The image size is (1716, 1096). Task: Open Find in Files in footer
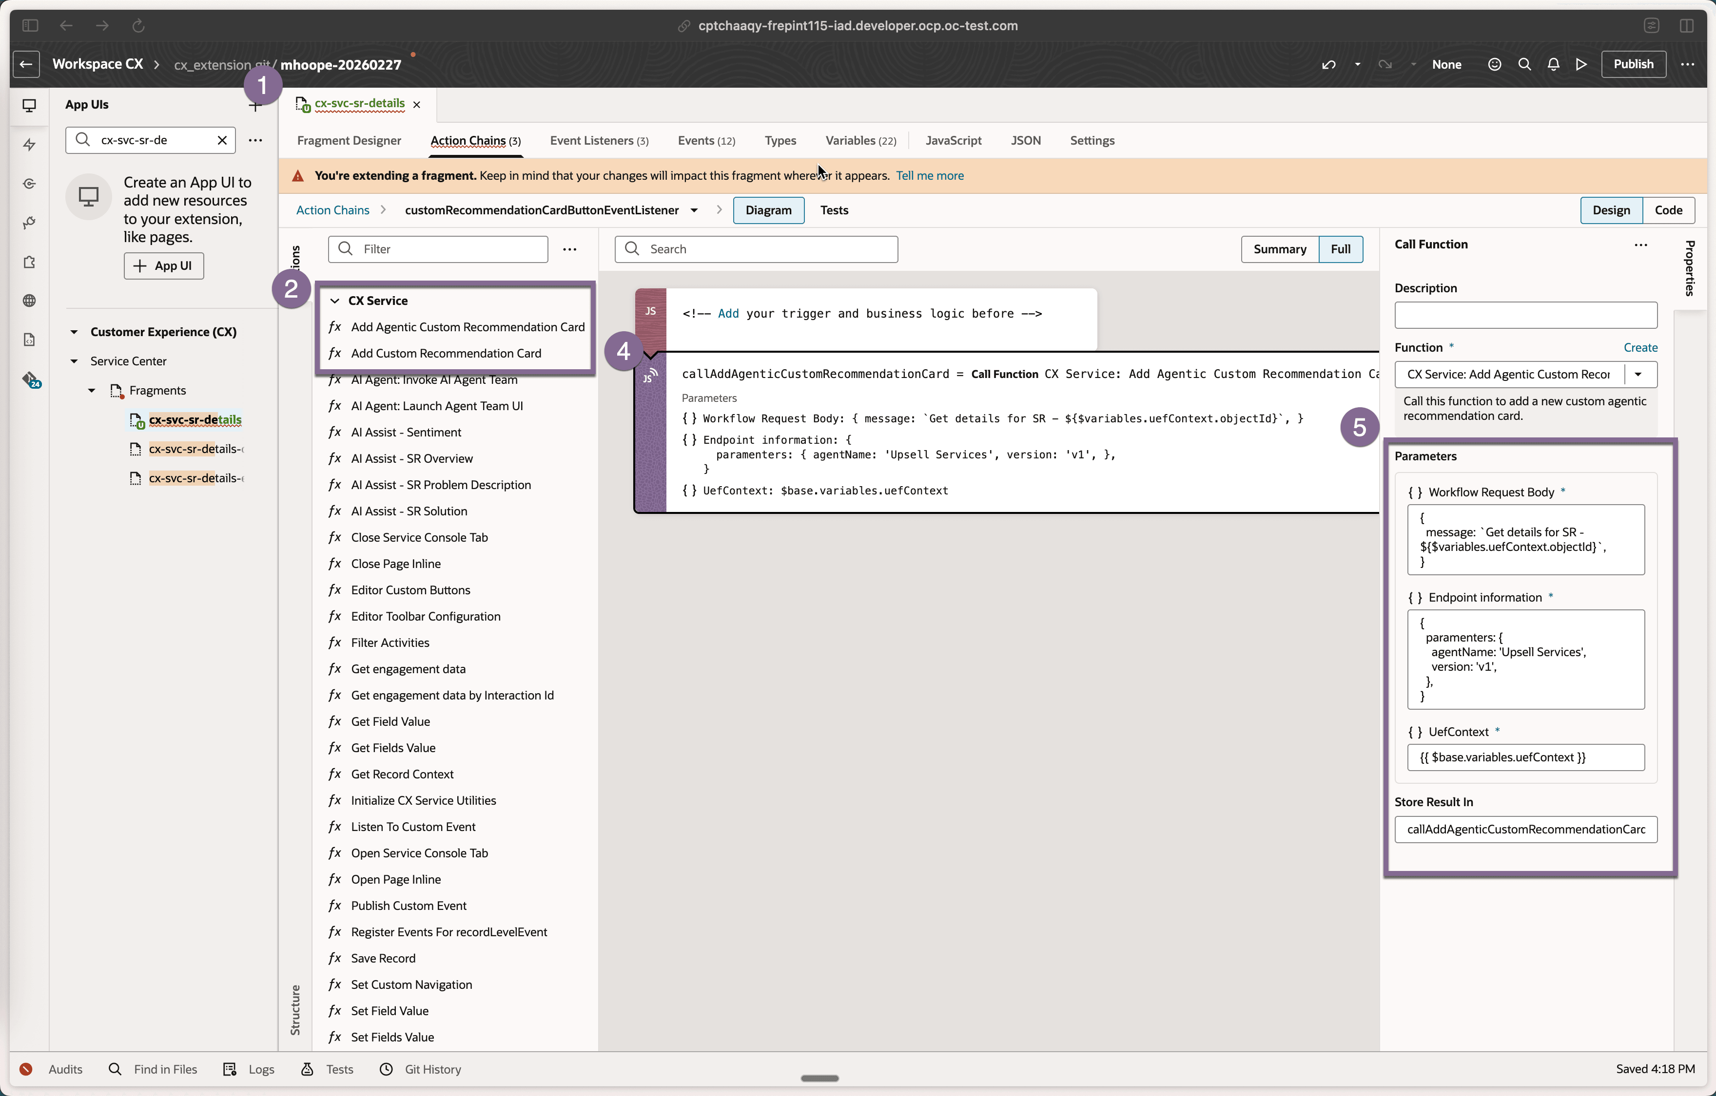coord(153,1069)
